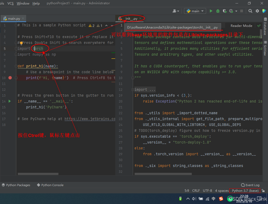Open IDE settings gear icon

click(x=257, y=11)
